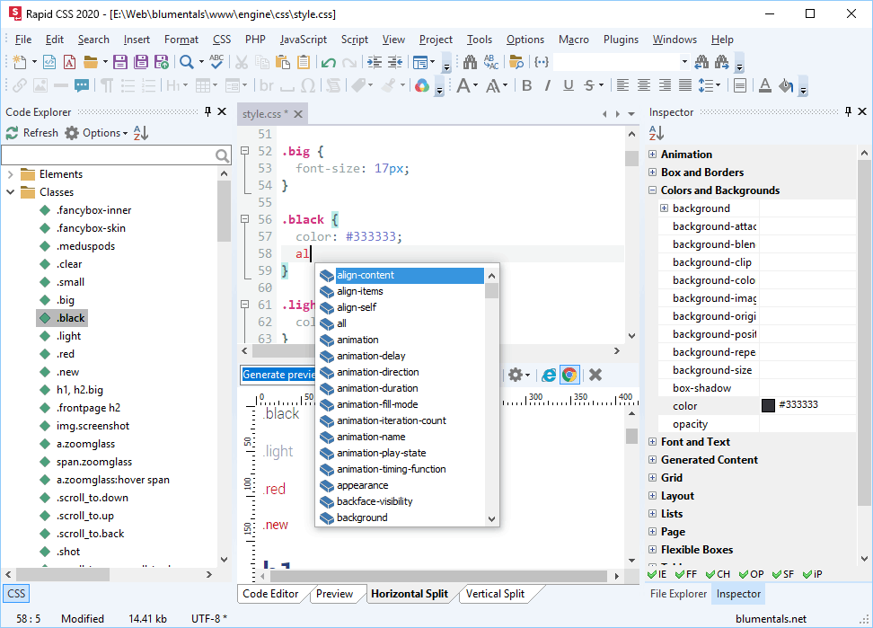Create a new document with the New icon

click(20, 62)
